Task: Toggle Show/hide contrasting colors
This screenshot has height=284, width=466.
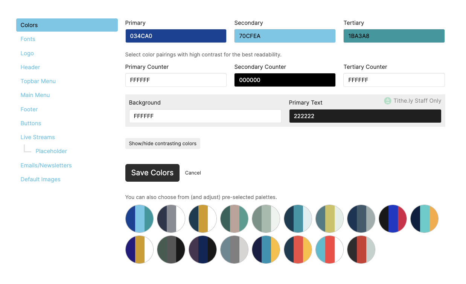Action: pyautogui.click(x=163, y=143)
